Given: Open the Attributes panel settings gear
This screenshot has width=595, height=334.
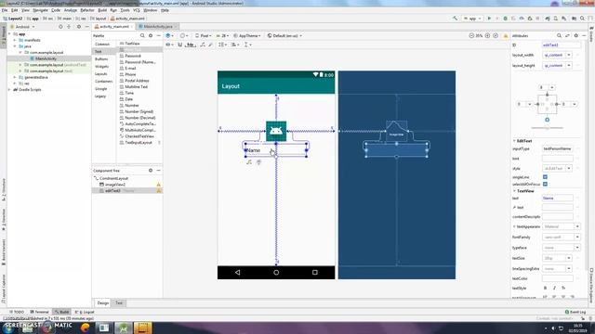Looking at the screenshot, I should 576,35.
